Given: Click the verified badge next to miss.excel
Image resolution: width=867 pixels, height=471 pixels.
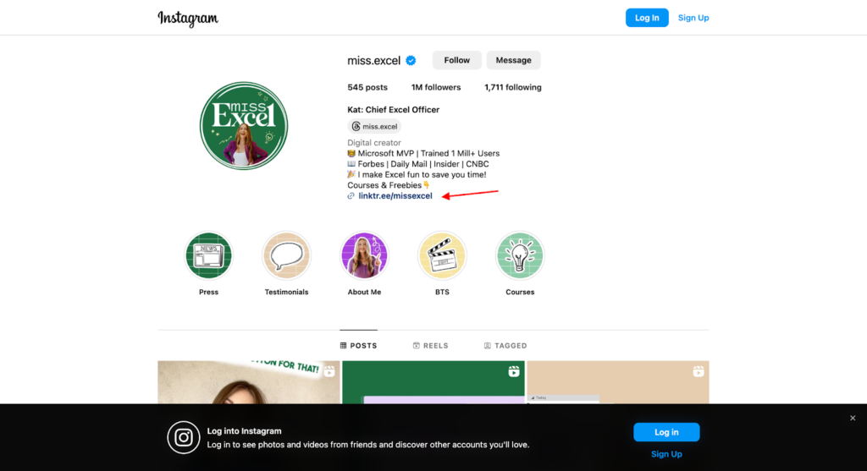Looking at the screenshot, I should tap(411, 61).
